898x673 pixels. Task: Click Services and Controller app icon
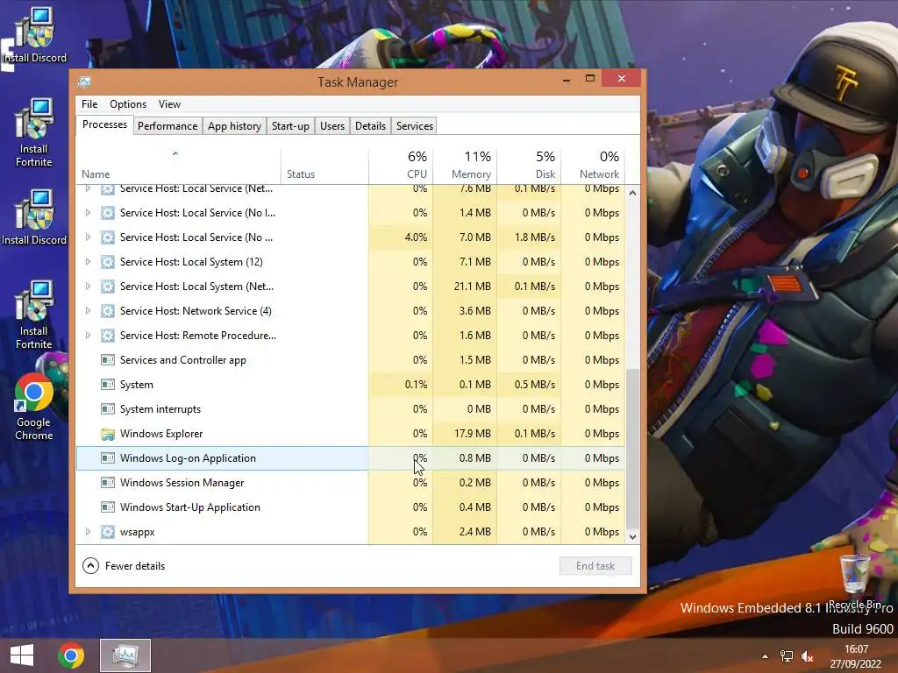[107, 360]
